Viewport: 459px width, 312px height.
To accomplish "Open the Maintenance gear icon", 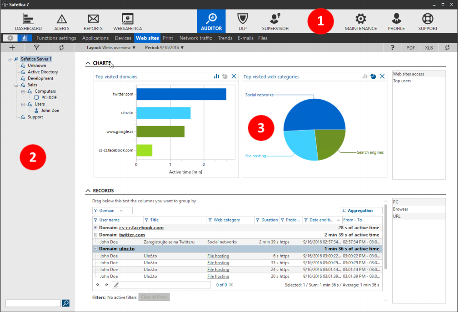I will [360, 20].
